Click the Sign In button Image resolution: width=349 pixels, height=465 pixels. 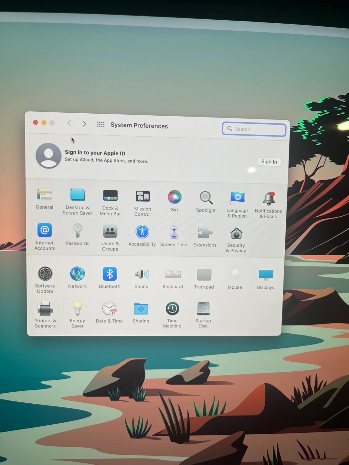(269, 162)
